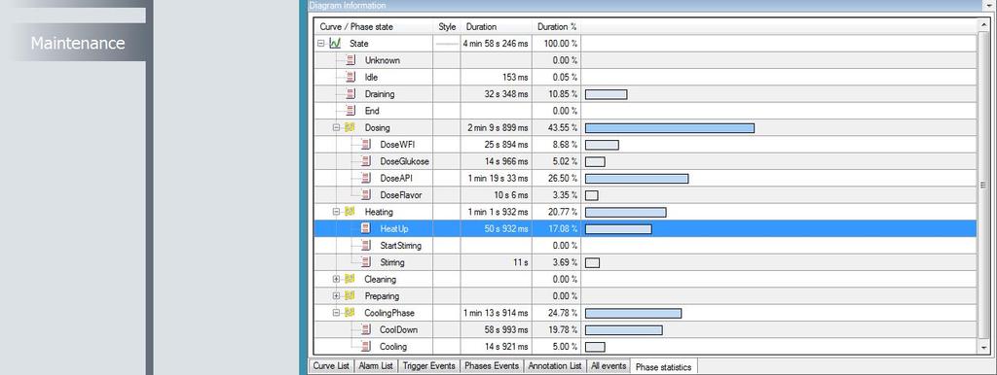Click the Dosing folder icon
Viewport: 997px width, 375px height.
(350, 127)
